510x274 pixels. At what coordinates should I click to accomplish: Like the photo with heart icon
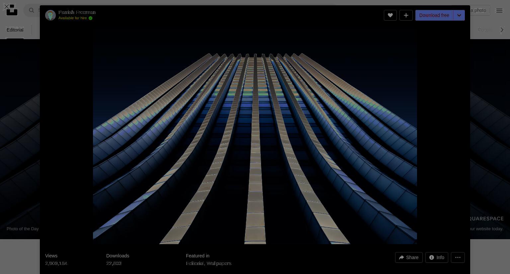coord(390,15)
